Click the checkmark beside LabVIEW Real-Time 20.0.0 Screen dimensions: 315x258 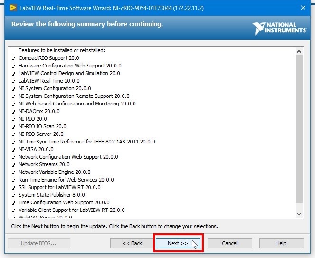point(13,81)
